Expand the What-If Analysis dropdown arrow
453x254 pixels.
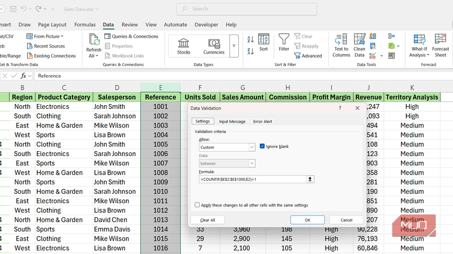(x=428, y=55)
